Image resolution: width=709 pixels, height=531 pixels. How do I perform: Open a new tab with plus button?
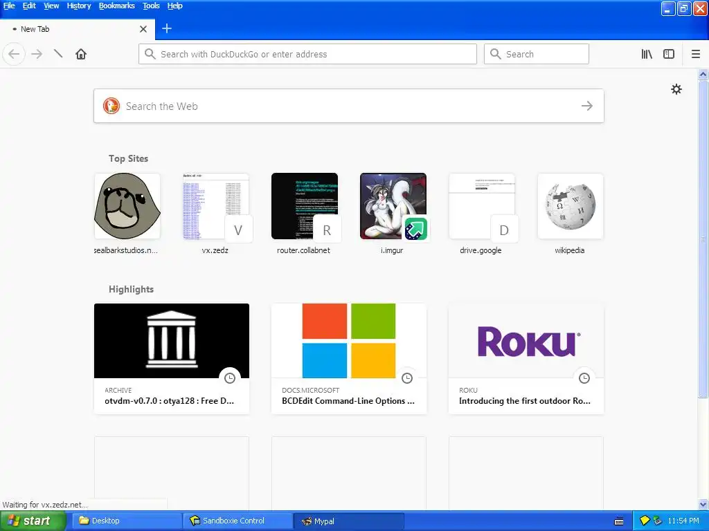coord(167,28)
